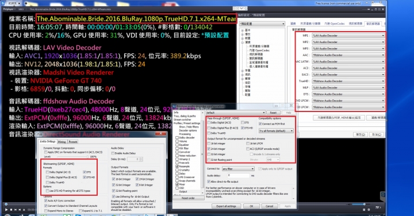414x216 pixels.
Task: Open the DTS audio decoder dropdown
Action: coord(348,94)
